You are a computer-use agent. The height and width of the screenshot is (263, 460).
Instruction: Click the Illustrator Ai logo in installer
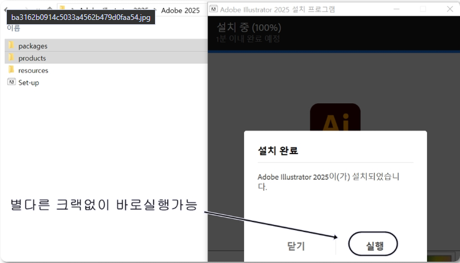[335, 118]
